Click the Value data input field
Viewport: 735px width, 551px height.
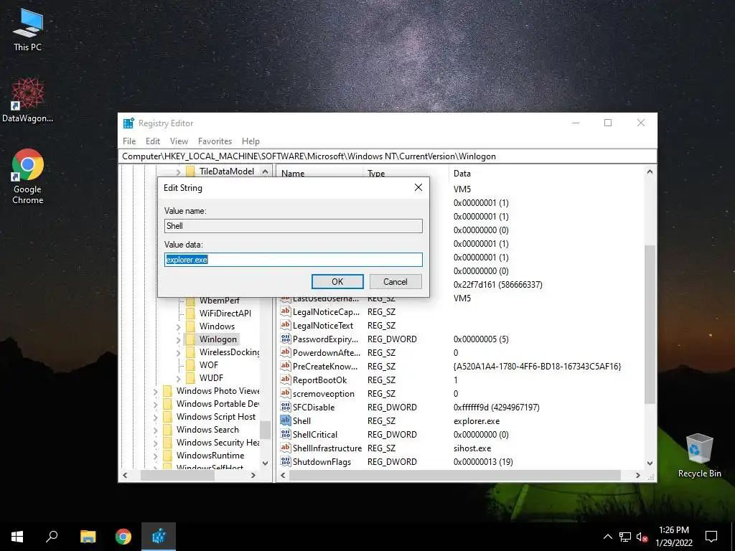(294, 260)
